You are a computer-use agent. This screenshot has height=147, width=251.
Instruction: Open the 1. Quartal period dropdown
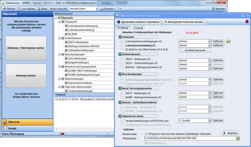[x=209, y=121]
